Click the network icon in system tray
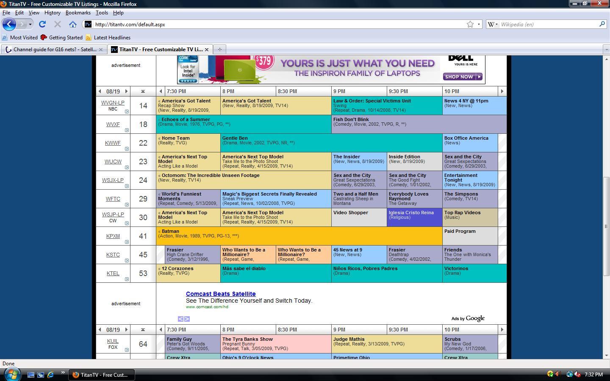610x381 pixels. pyautogui.click(x=570, y=374)
